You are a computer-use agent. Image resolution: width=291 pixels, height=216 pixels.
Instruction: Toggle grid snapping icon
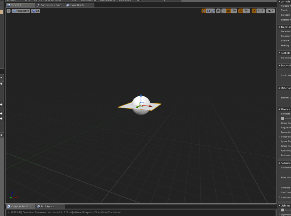pyautogui.click(x=228, y=11)
